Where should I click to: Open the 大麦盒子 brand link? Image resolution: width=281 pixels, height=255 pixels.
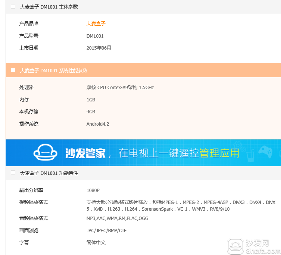96,23
